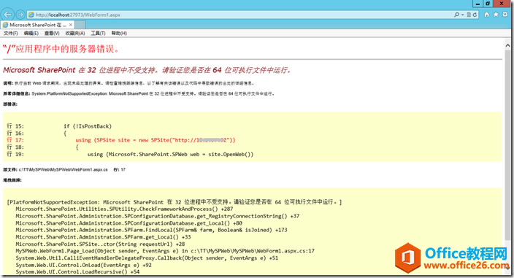Open the 帮助(H) menu
Image resolution: width=514 pixels, height=278 pixels.
tap(119, 33)
